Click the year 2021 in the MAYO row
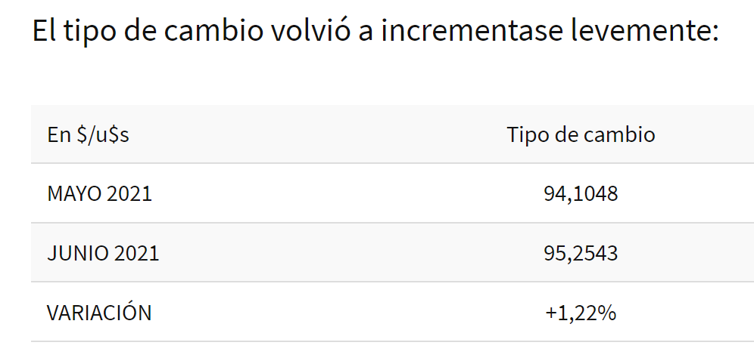 click(x=129, y=194)
